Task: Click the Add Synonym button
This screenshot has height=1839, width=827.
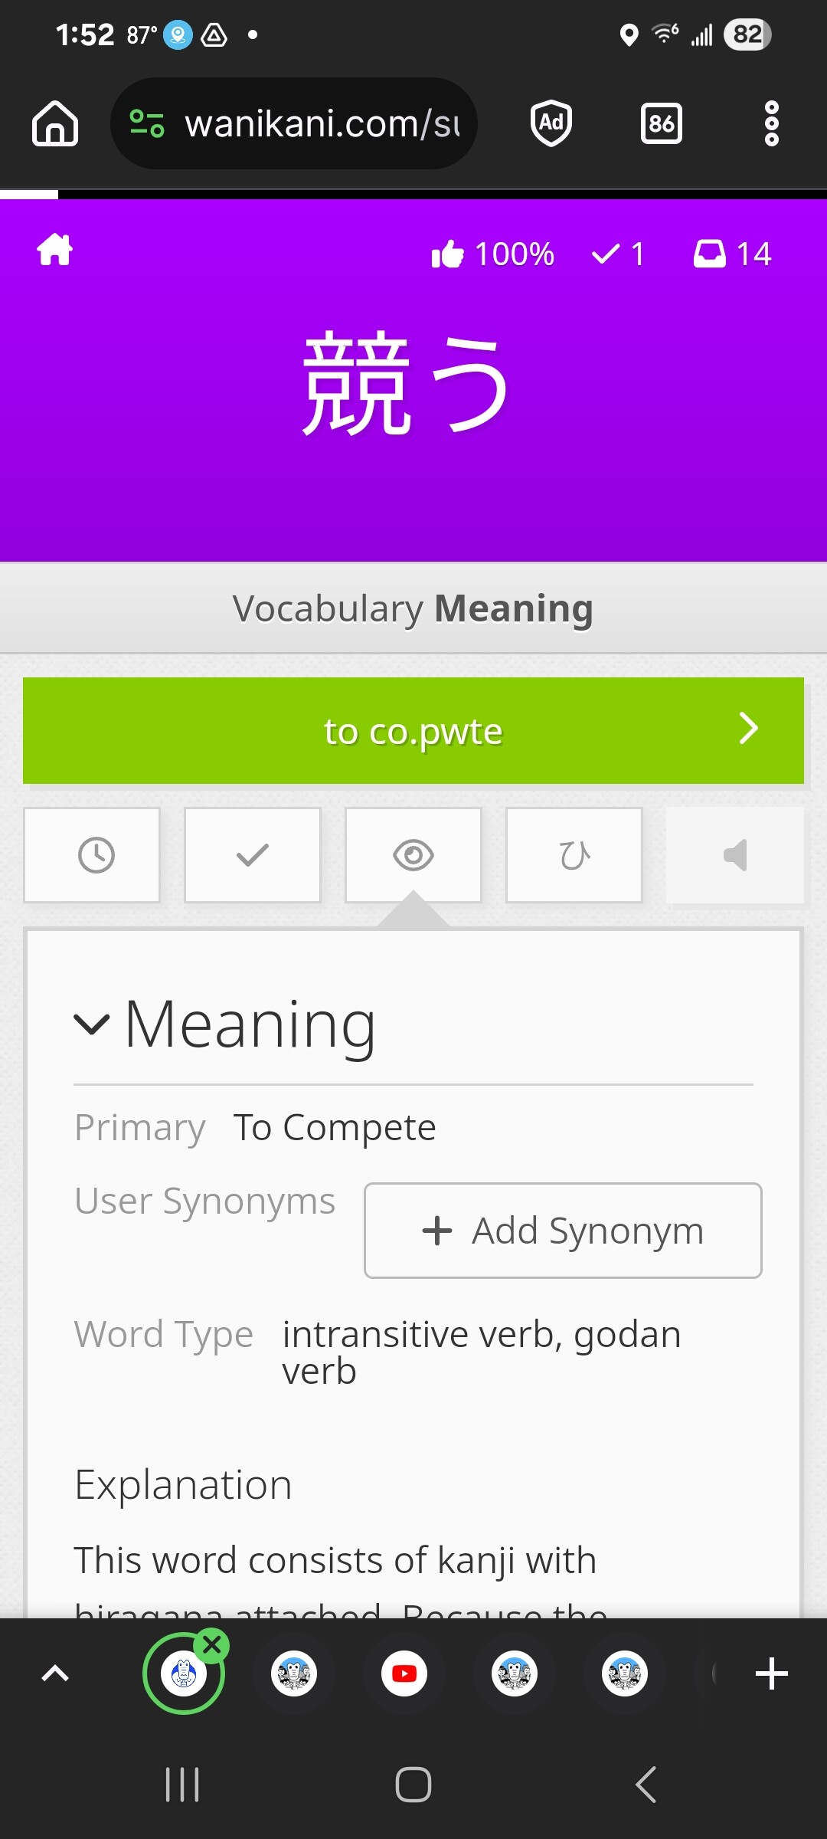Action: coord(563,1231)
